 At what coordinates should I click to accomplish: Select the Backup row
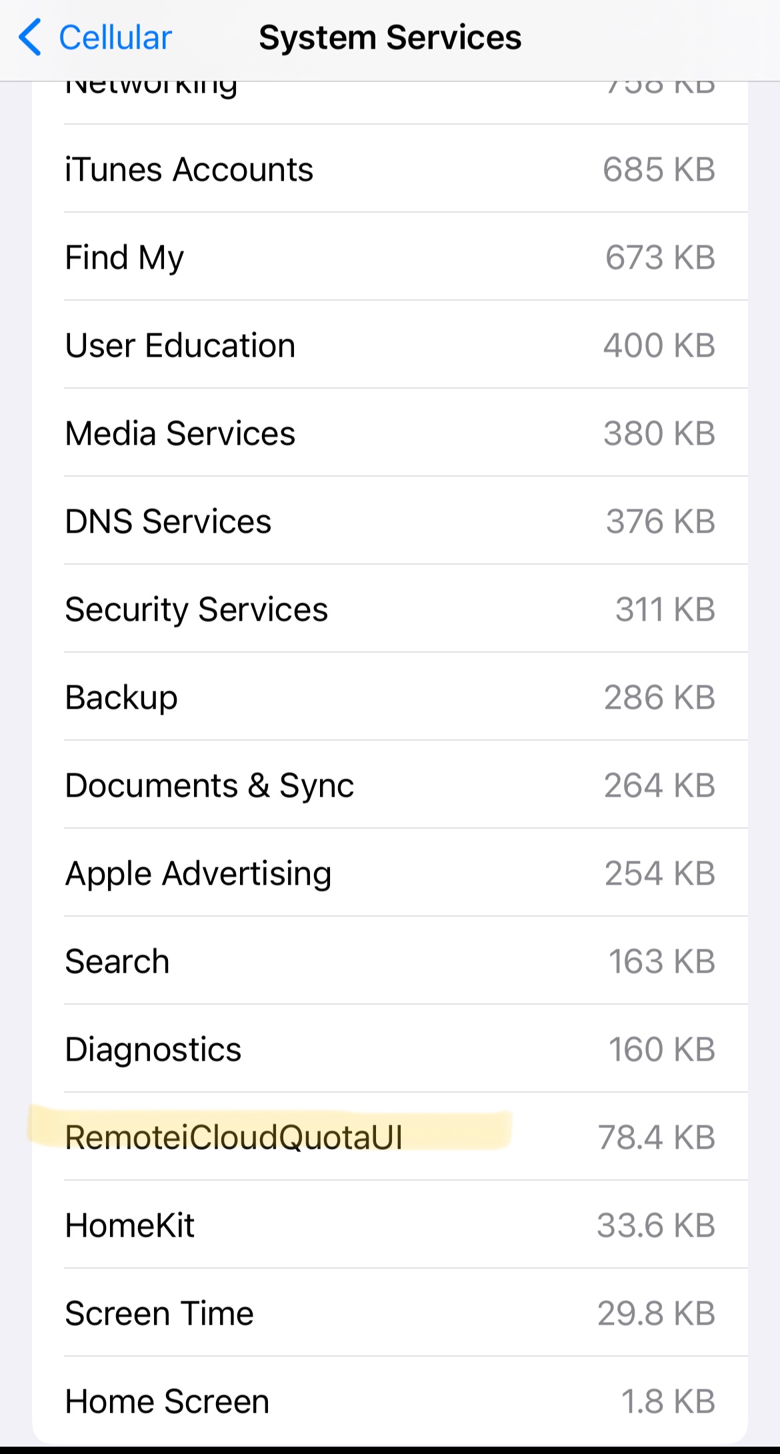(390, 697)
